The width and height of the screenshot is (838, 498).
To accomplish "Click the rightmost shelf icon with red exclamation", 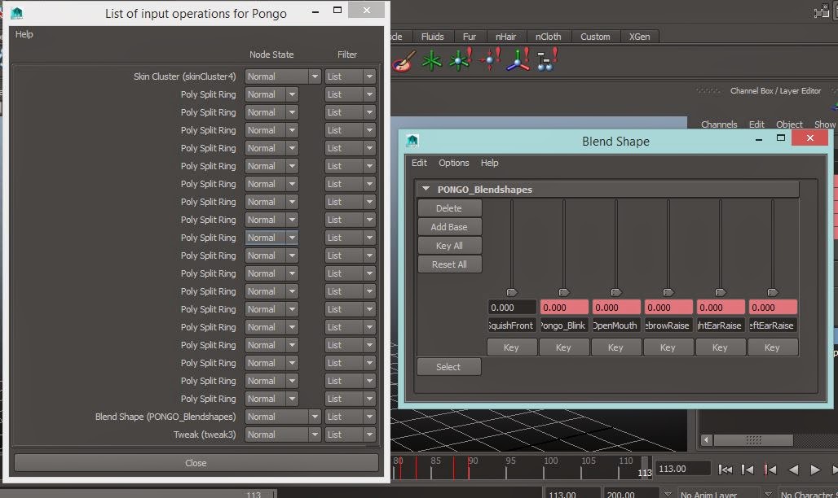I will click(543, 60).
